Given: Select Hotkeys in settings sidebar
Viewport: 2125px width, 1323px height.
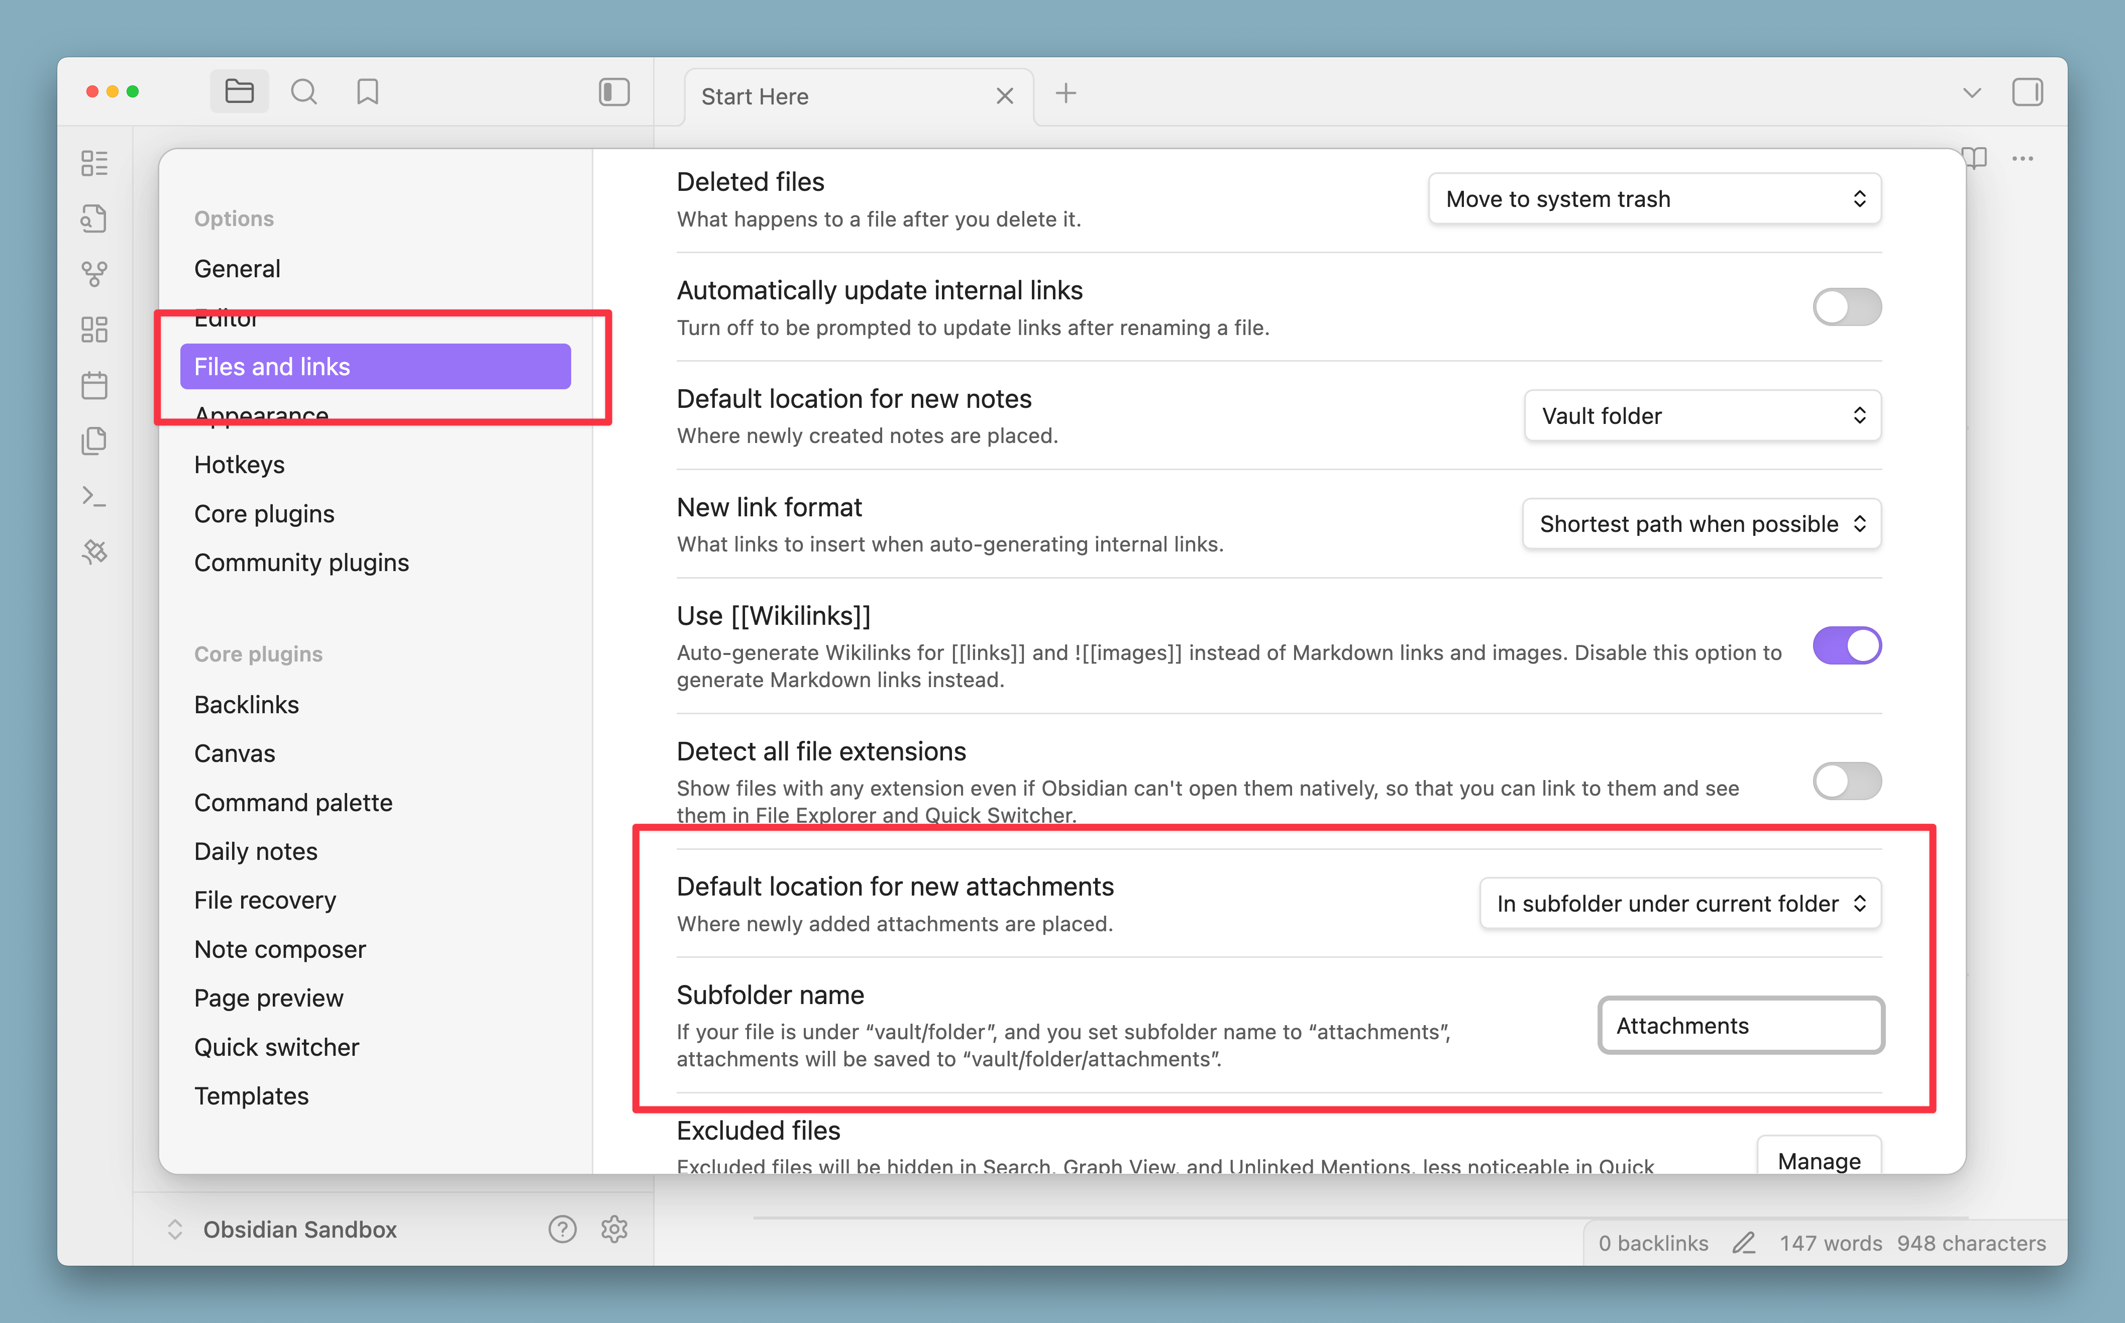Looking at the screenshot, I should pyautogui.click(x=239, y=465).
